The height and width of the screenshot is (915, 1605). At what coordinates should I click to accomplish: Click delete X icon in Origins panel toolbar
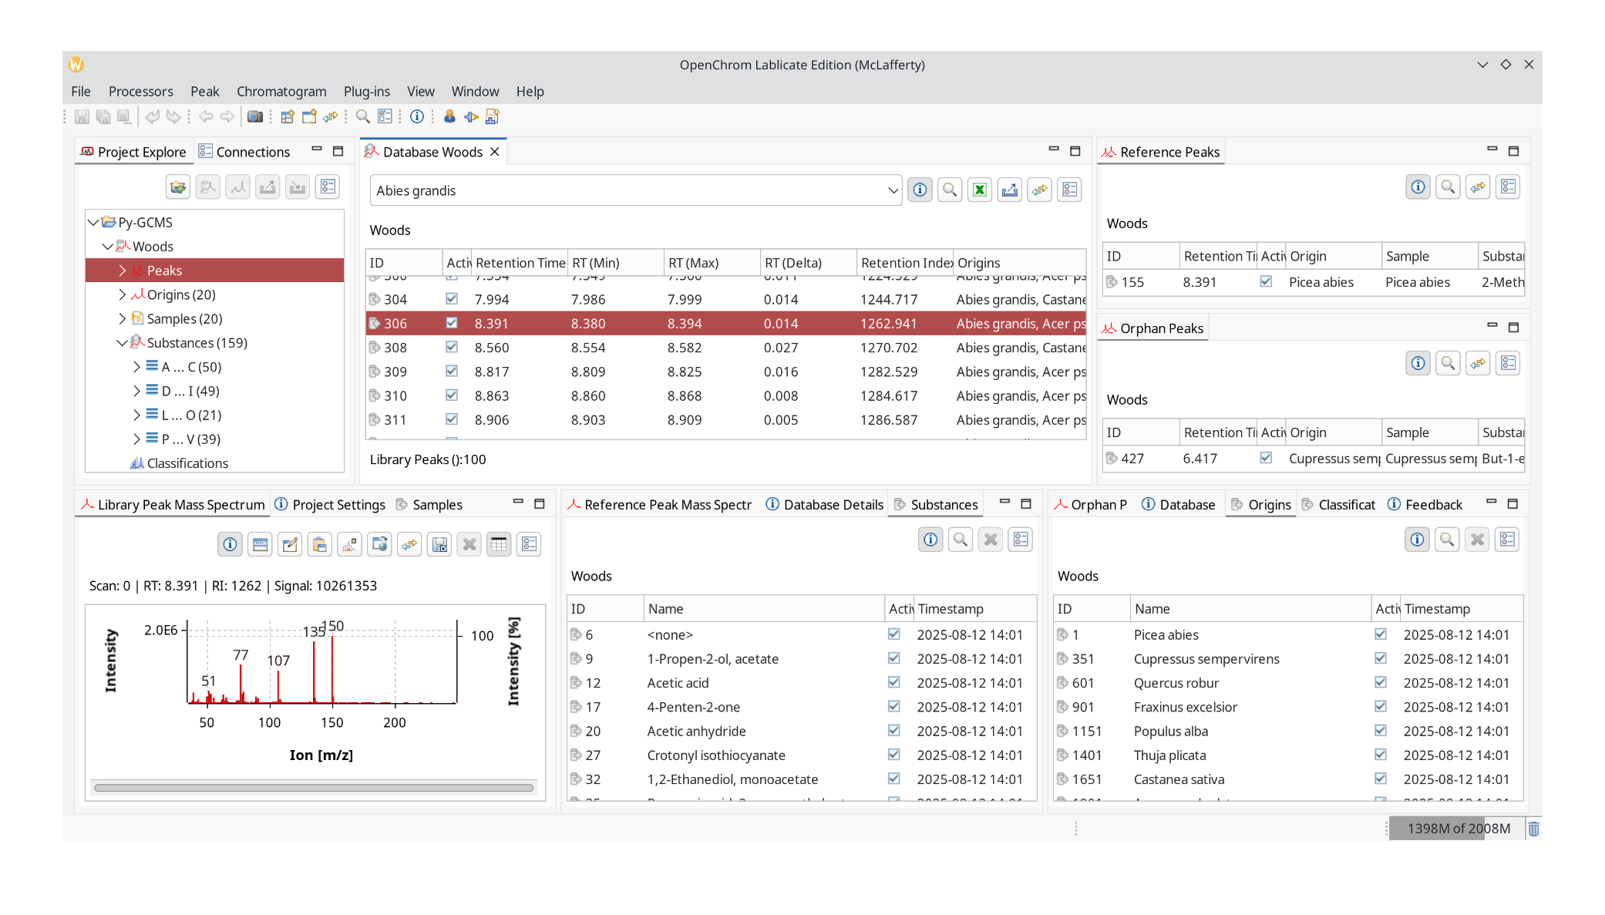(x=1477, y=540)
